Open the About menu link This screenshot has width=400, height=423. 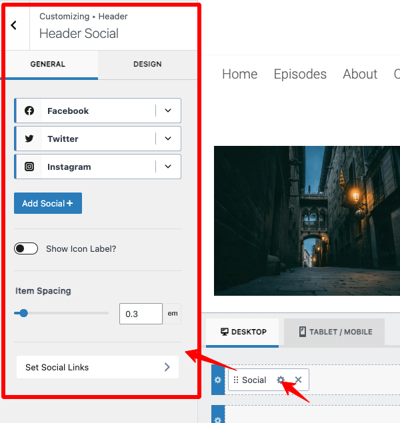click(360, 74)
